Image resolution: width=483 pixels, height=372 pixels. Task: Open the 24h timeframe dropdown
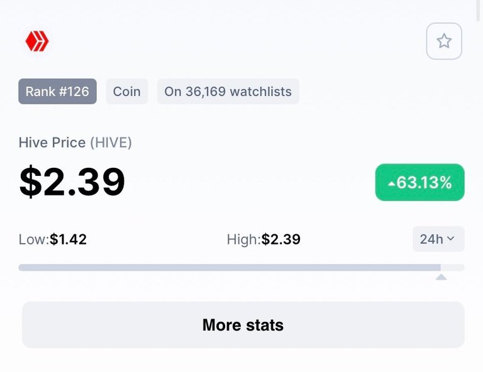[x=438, y=239]
